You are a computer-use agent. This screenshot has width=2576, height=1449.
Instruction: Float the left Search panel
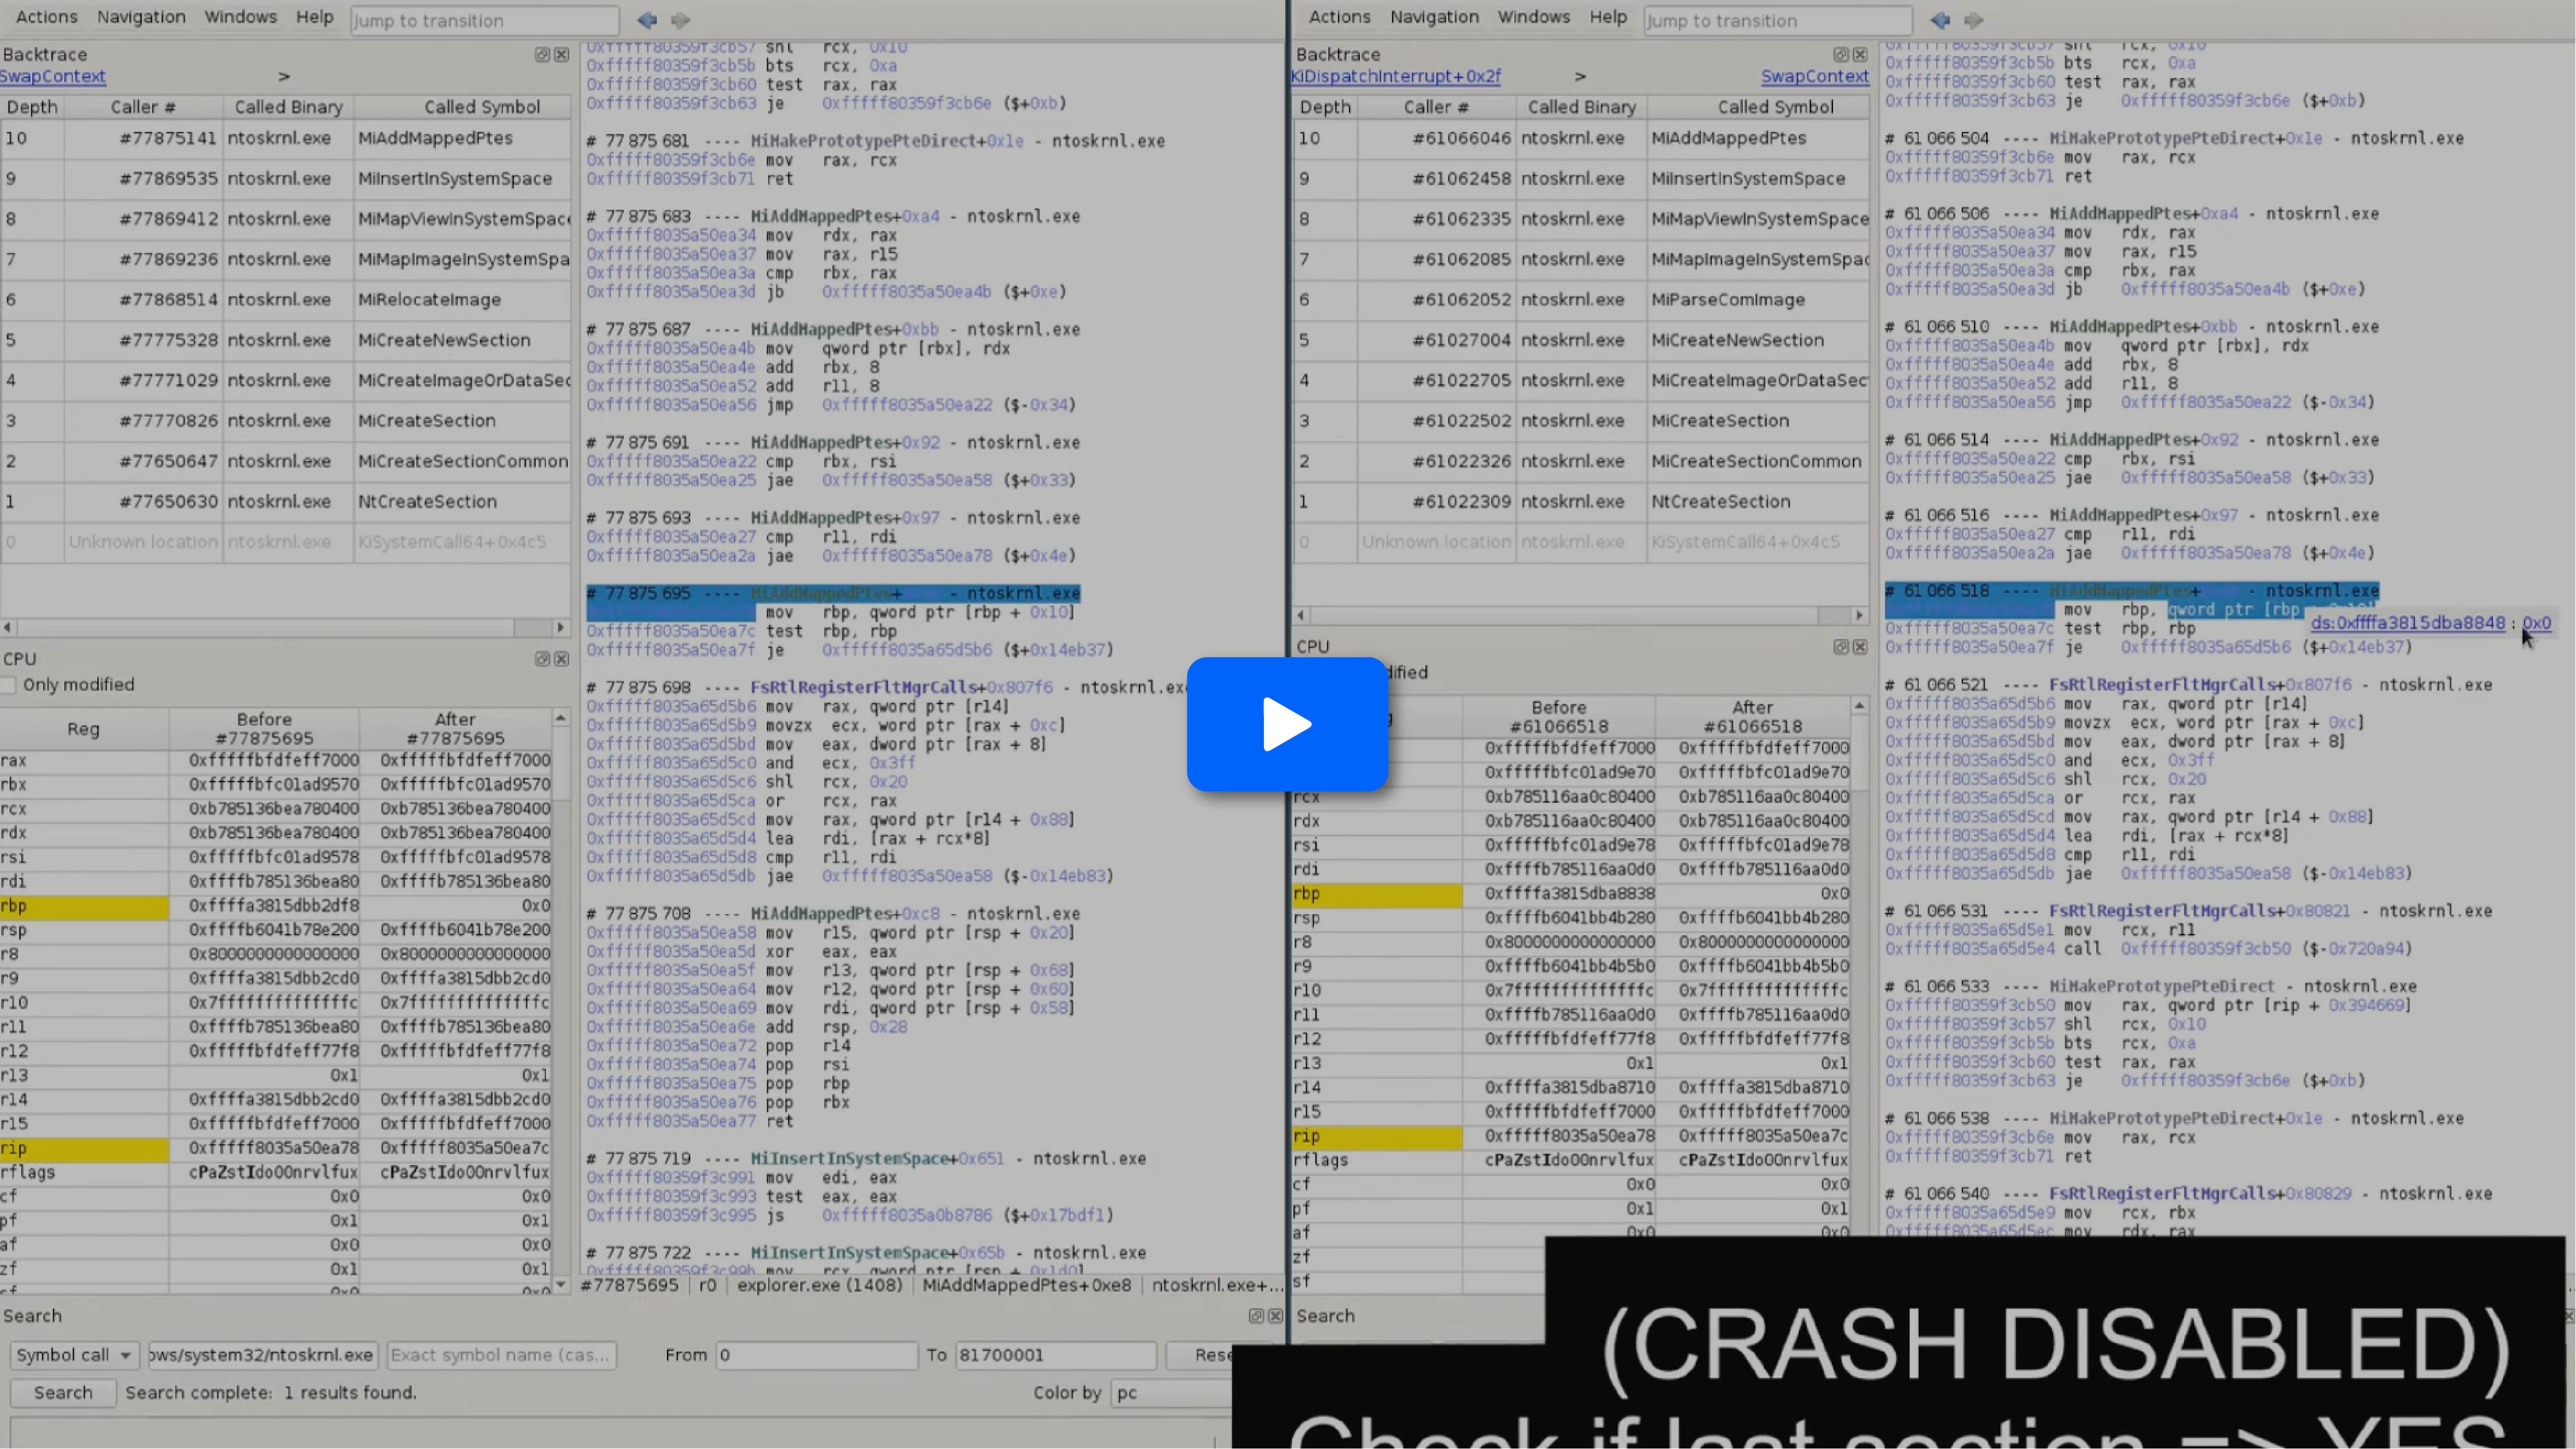click(1256, 1316)
